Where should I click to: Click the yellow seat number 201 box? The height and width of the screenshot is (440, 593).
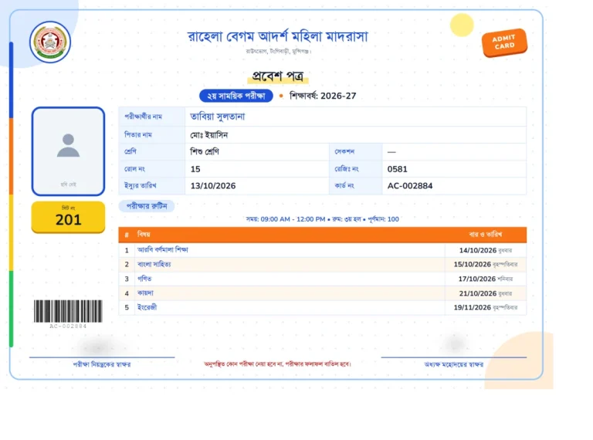coord(68,217)
